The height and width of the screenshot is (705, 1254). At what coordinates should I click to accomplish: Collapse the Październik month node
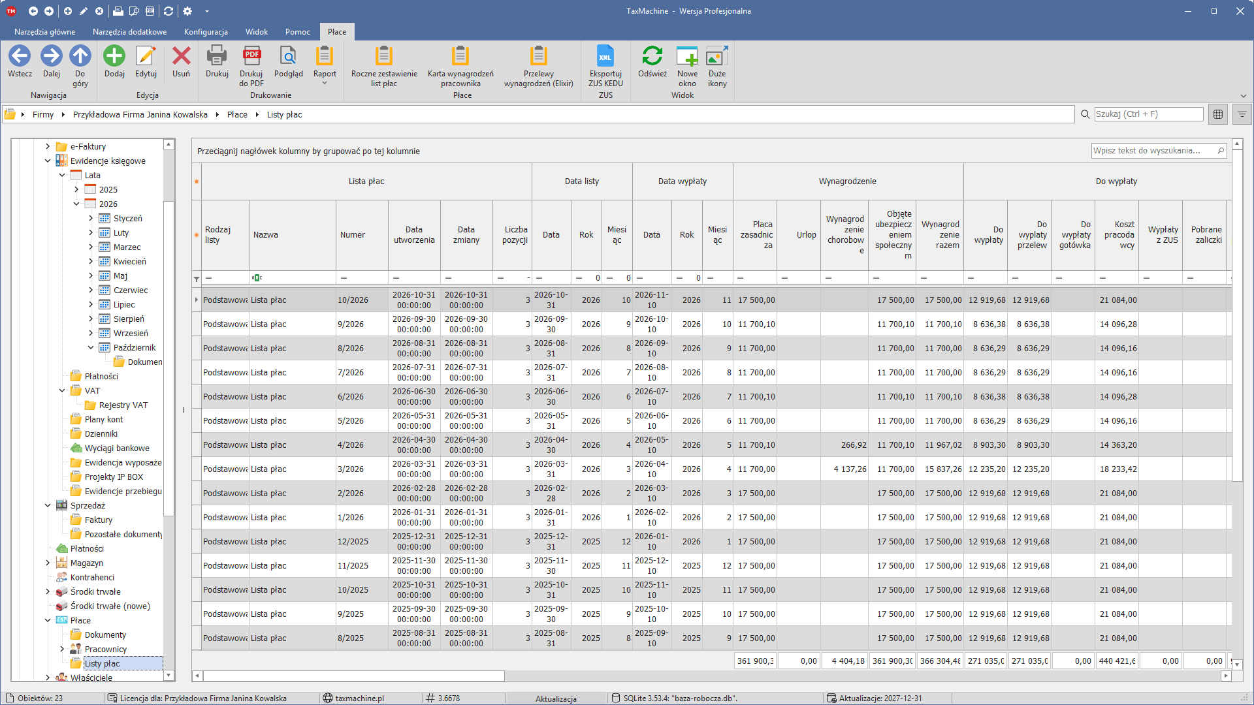(x=91, y=347)
